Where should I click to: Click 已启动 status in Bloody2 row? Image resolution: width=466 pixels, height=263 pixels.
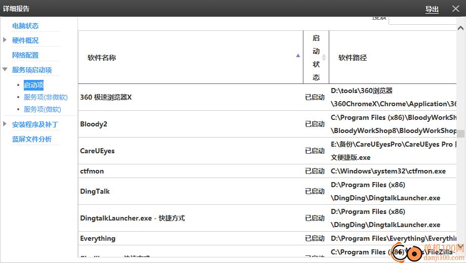click(315, 124)
